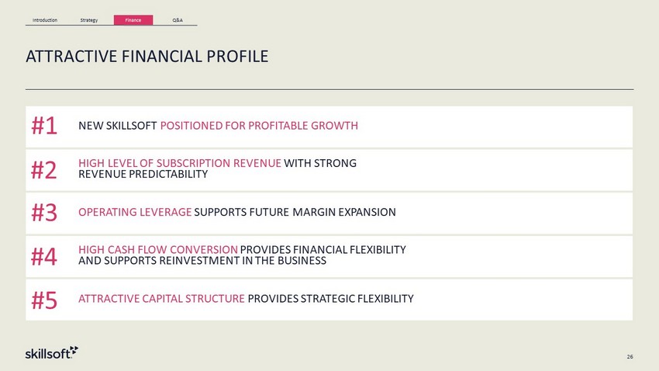Screen dimensions: 659x371
Task: Click the "Operating Leverage" highlighted phrase
Action: point(135,212)
